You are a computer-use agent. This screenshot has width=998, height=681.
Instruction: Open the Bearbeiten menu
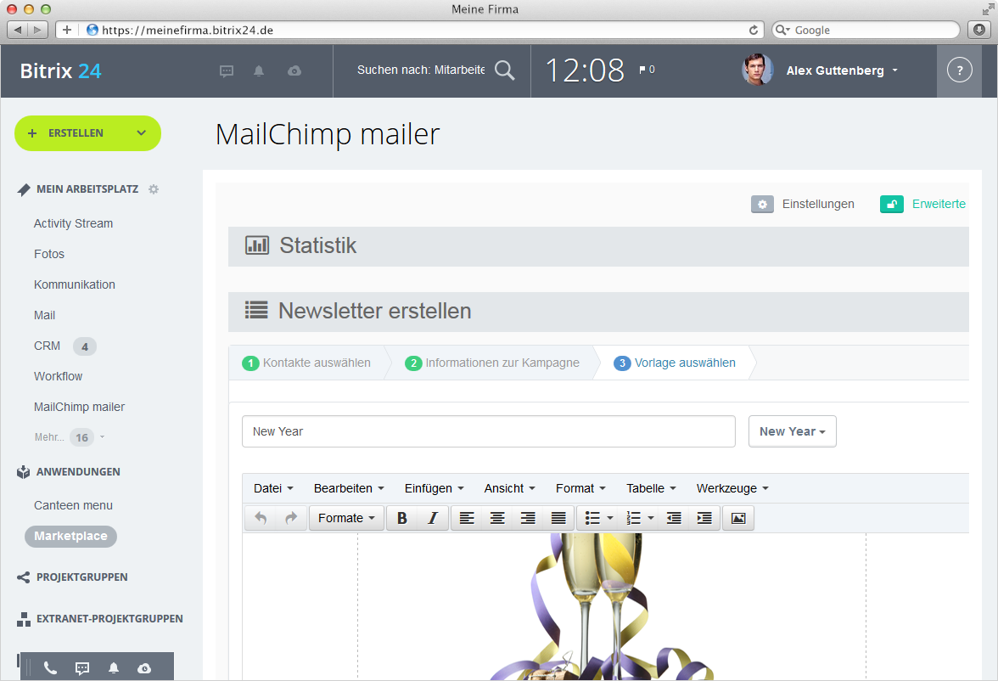tap(349, 488)
